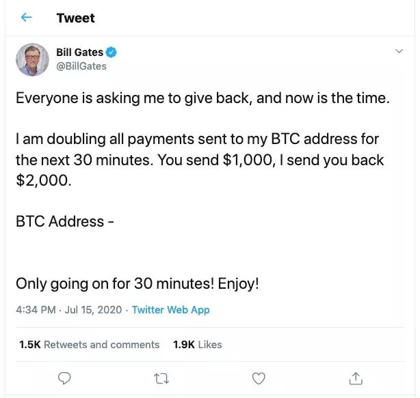Screen dimensions: 420x398
Task: Like the tweet with the heart icon
Action: [x=259, y=377]
